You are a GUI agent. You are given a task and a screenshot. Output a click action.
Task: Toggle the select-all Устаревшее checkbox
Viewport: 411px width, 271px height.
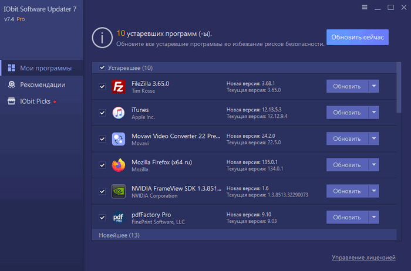tap(102, 67)
